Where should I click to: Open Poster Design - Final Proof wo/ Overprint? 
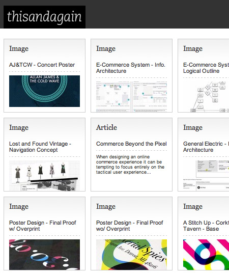pos(130,226)
